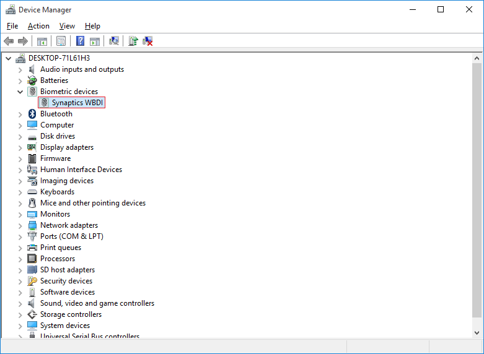This screenshot has height=354, width=484.
Task: Expand the Display adapters category
Action: click(x=20, y=147)
